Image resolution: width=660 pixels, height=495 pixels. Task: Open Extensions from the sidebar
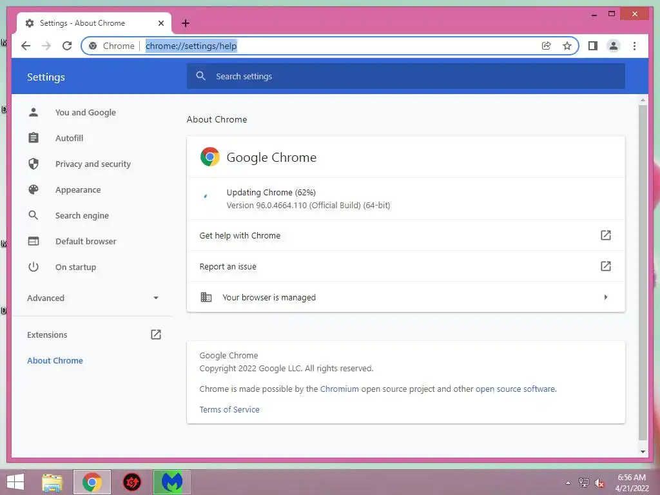point(47,335)
